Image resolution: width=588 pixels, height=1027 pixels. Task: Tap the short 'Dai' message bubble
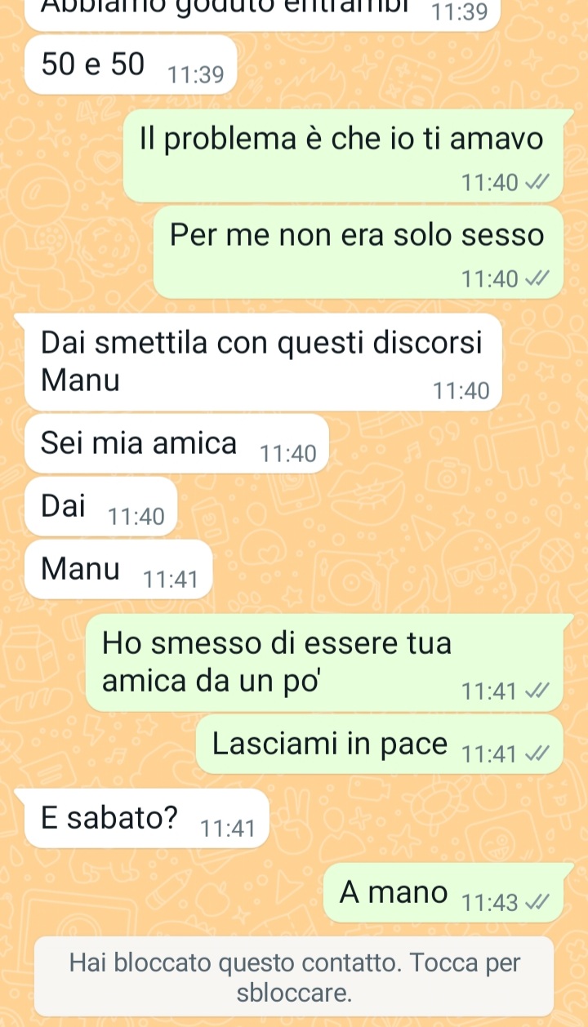[x=101, y=507]
